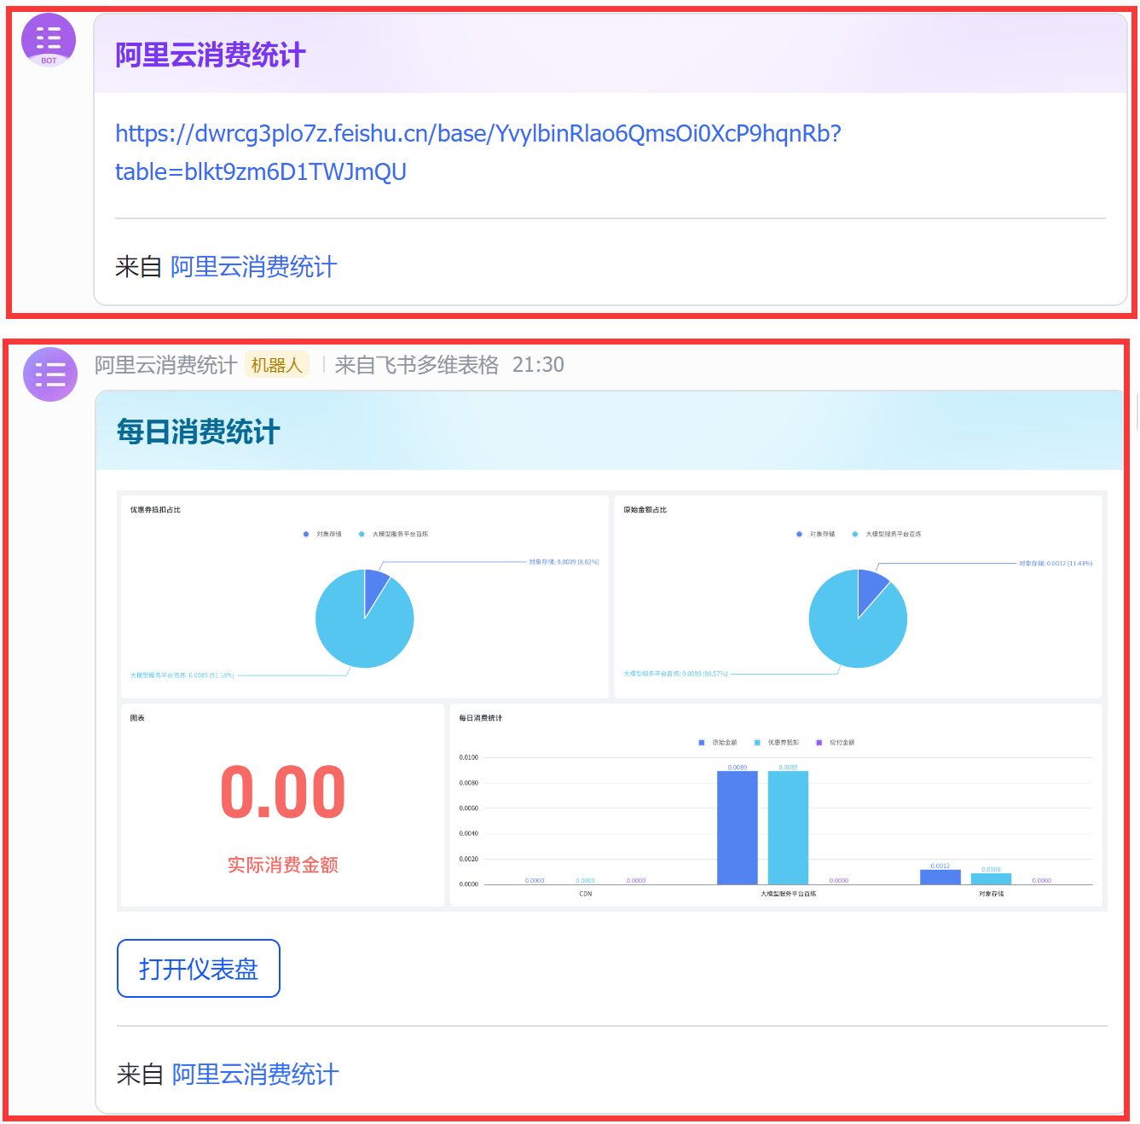
Task: Click the 0.0060 y-axis value
Action: [469, 808]
